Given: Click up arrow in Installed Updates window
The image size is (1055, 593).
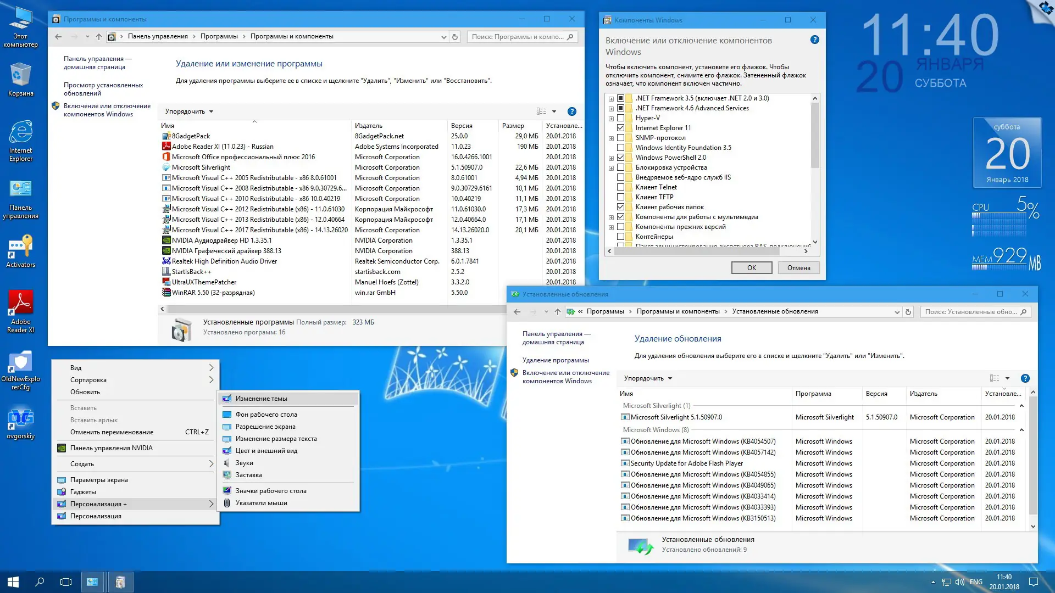Looking at the screenshot, I should click(x=558, y=312).
